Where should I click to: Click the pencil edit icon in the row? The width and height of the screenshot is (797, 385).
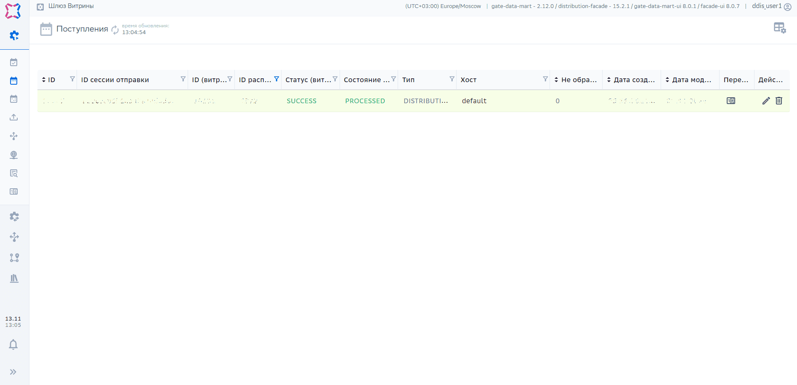click(766, 101)
